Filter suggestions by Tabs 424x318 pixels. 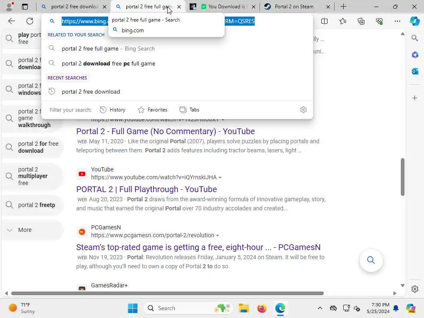[x=189, y=109]
